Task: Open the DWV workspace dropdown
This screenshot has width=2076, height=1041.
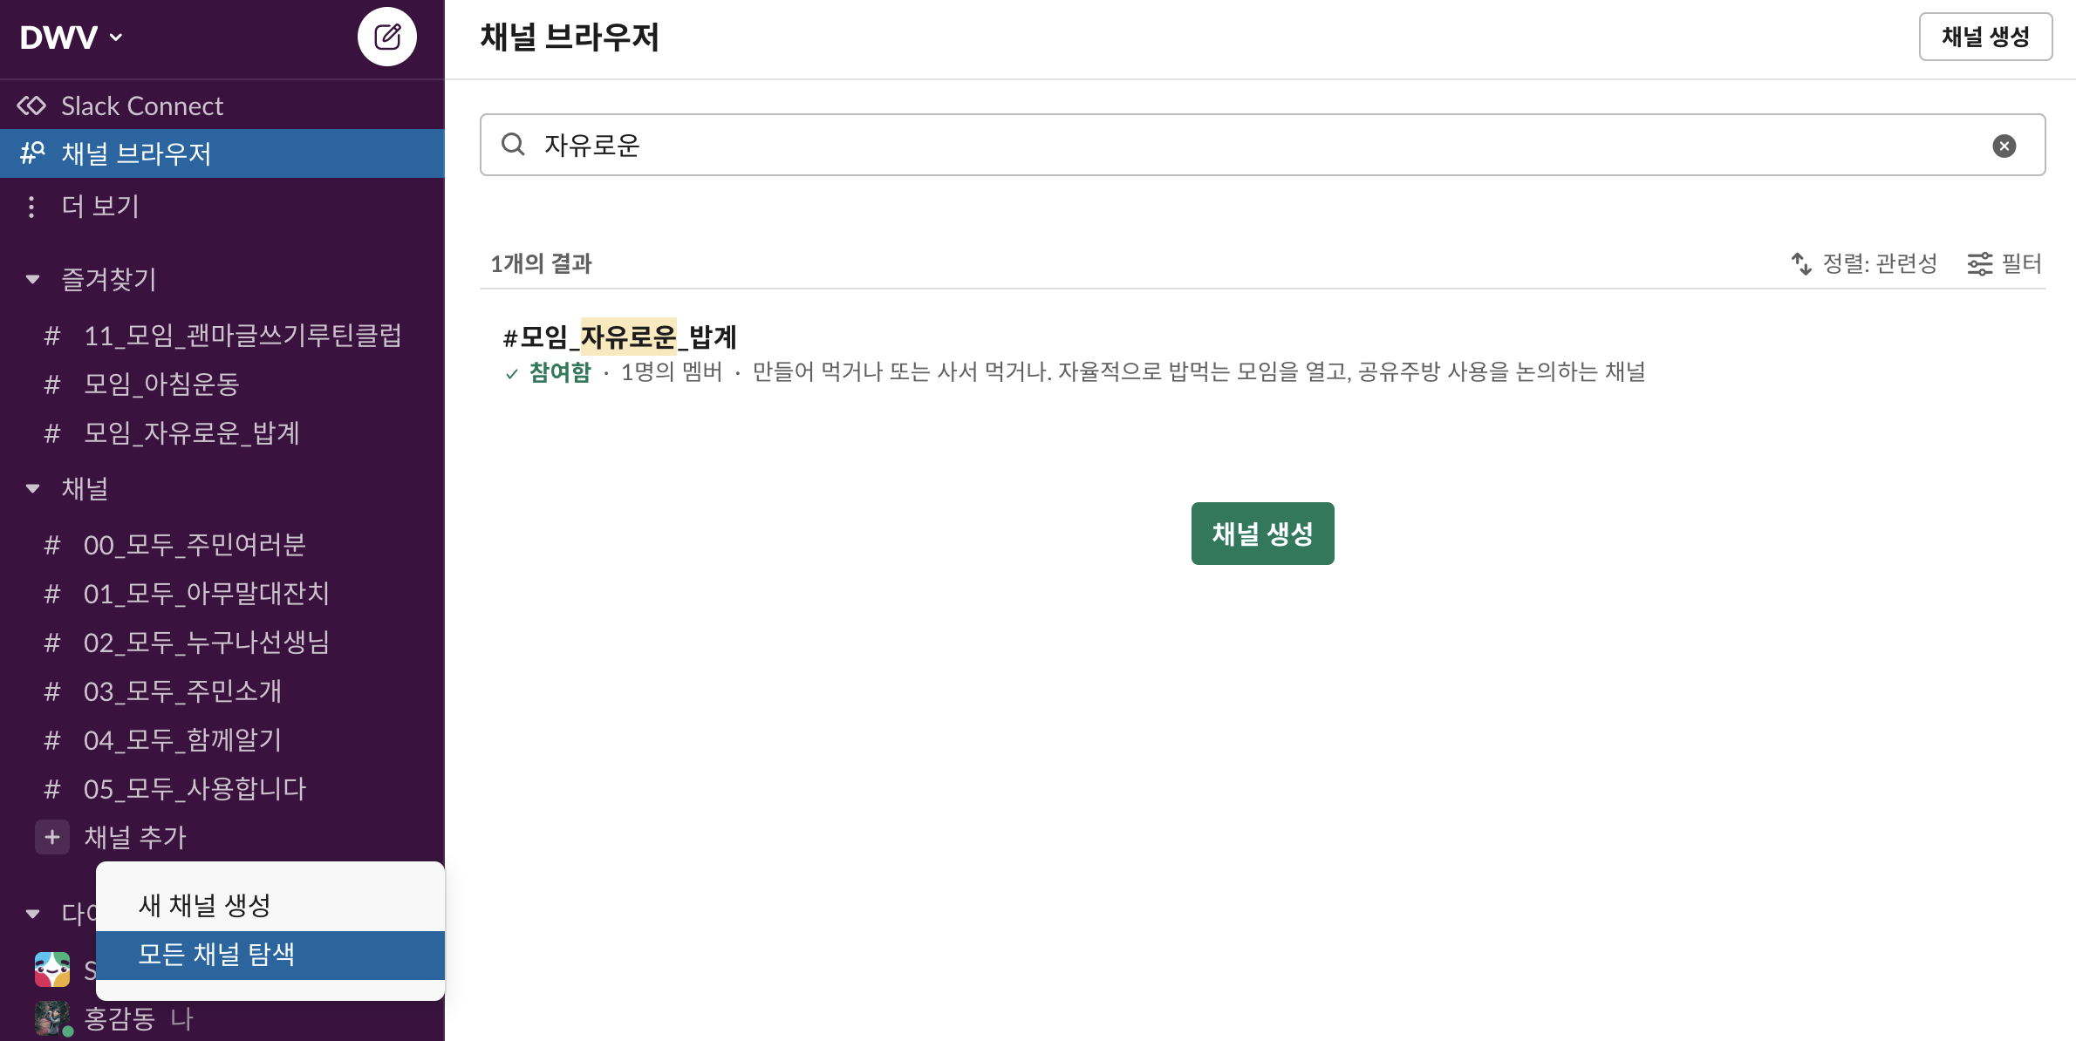Action: (72, 37)
